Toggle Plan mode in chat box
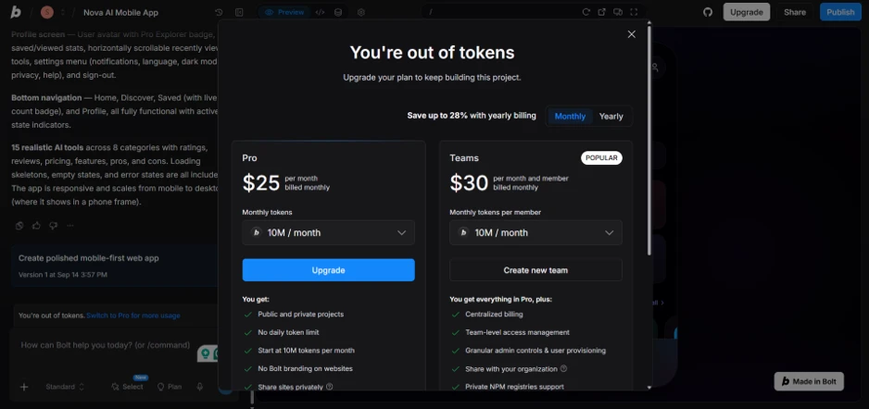The height and width of the screenshot is (409, 869). click(x=170, y=387)
